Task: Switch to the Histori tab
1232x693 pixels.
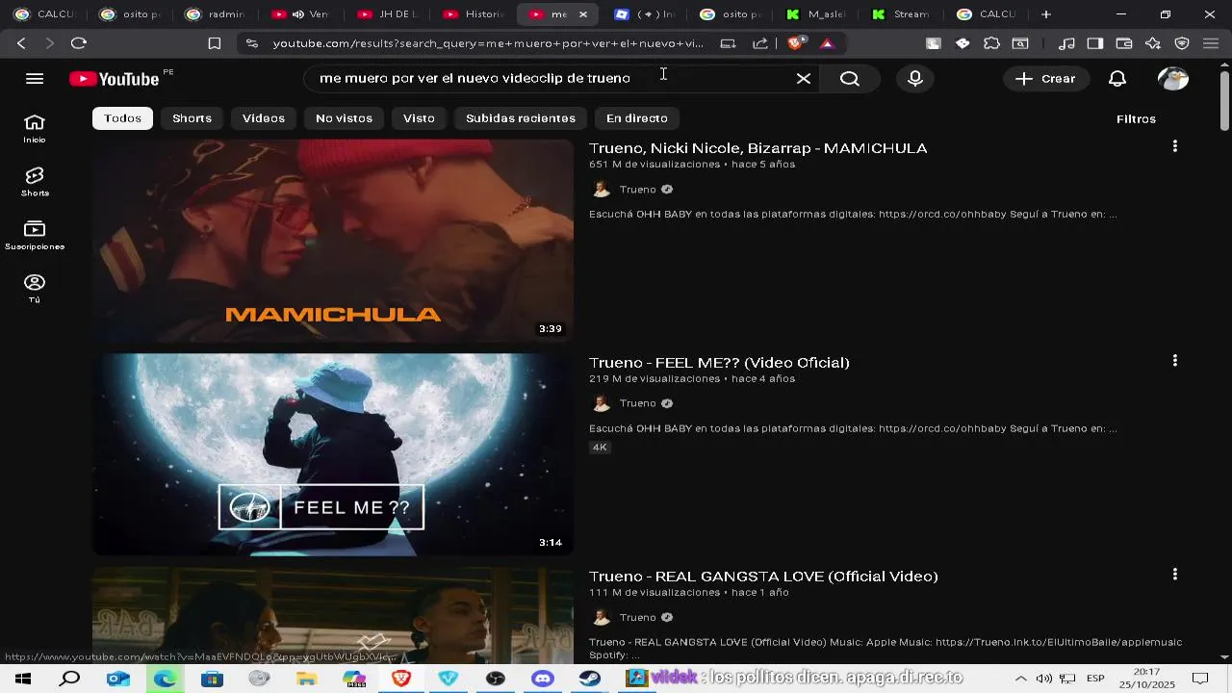Action: click(475, 14)
